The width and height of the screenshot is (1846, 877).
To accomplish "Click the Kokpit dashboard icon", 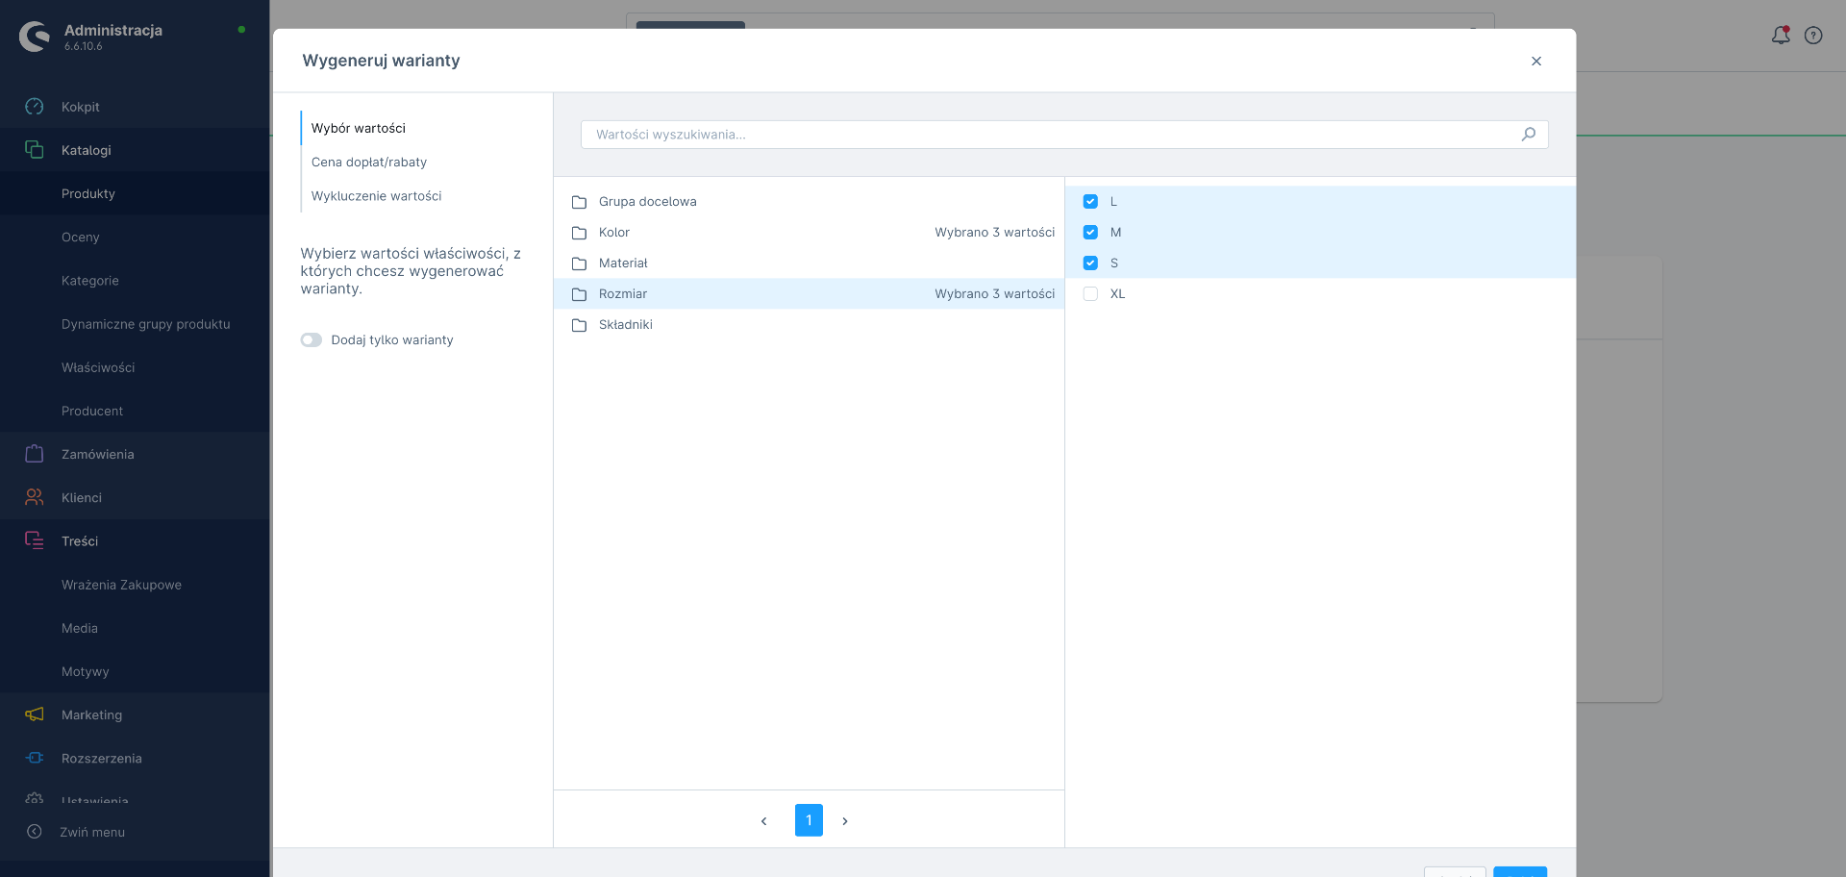I will (x=35, y=107).
